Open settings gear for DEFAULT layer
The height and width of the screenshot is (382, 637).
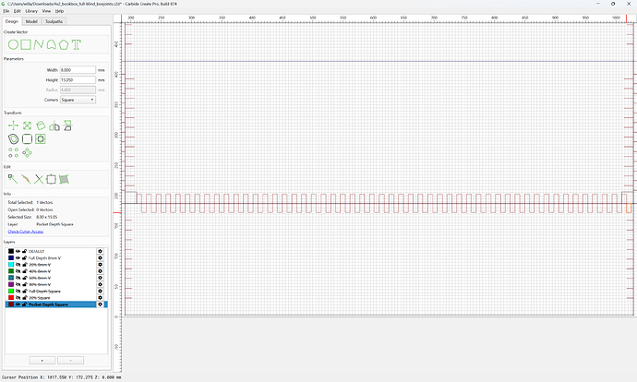click(100, 251)
